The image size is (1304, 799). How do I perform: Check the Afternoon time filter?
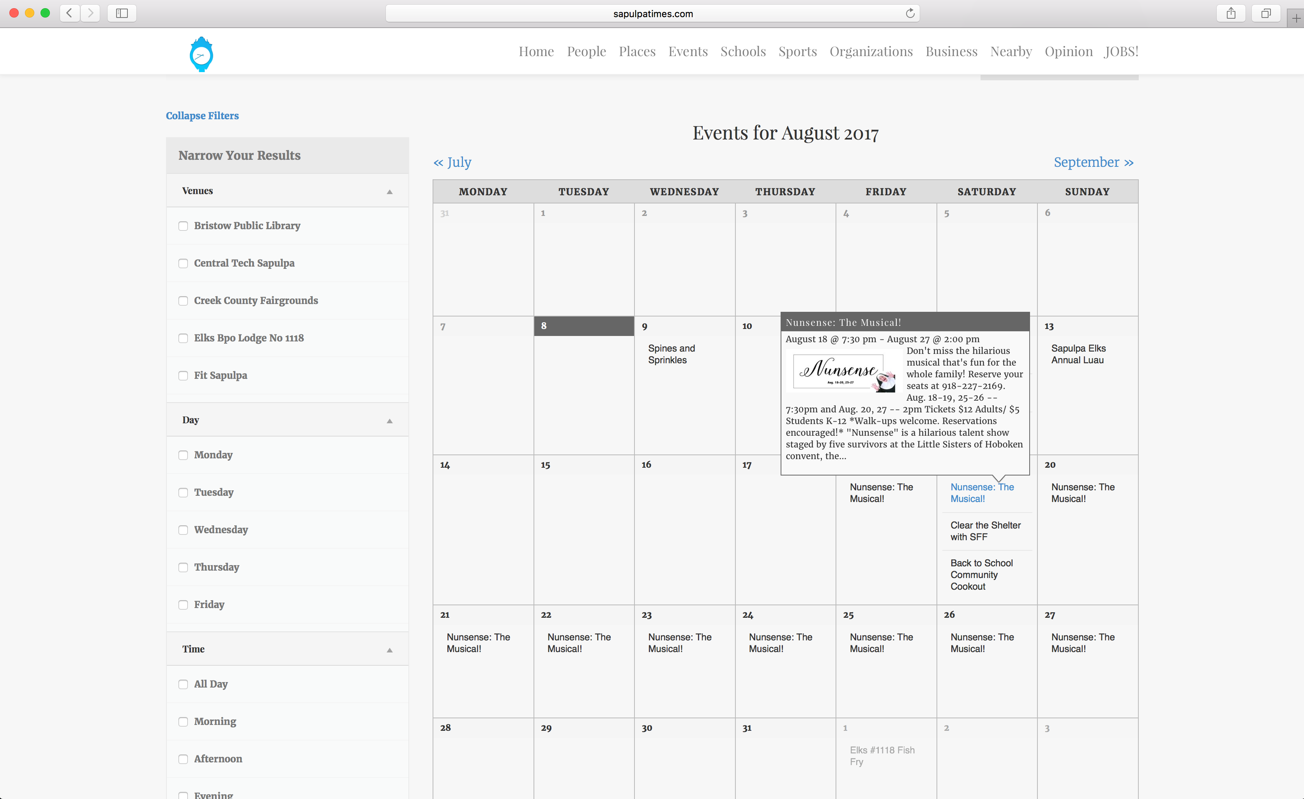183,759
